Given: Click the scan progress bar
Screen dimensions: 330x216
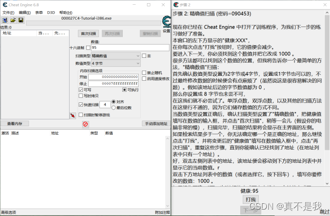Looking at the screenshot, I should (x=94, y=23).
